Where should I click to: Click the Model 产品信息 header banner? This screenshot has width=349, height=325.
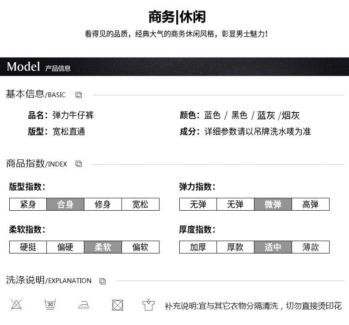(174, 67)
